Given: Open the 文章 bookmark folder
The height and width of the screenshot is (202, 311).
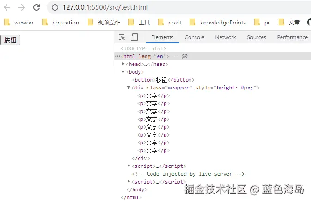Looking at the screenshot, I should click(x=289, y=23).
